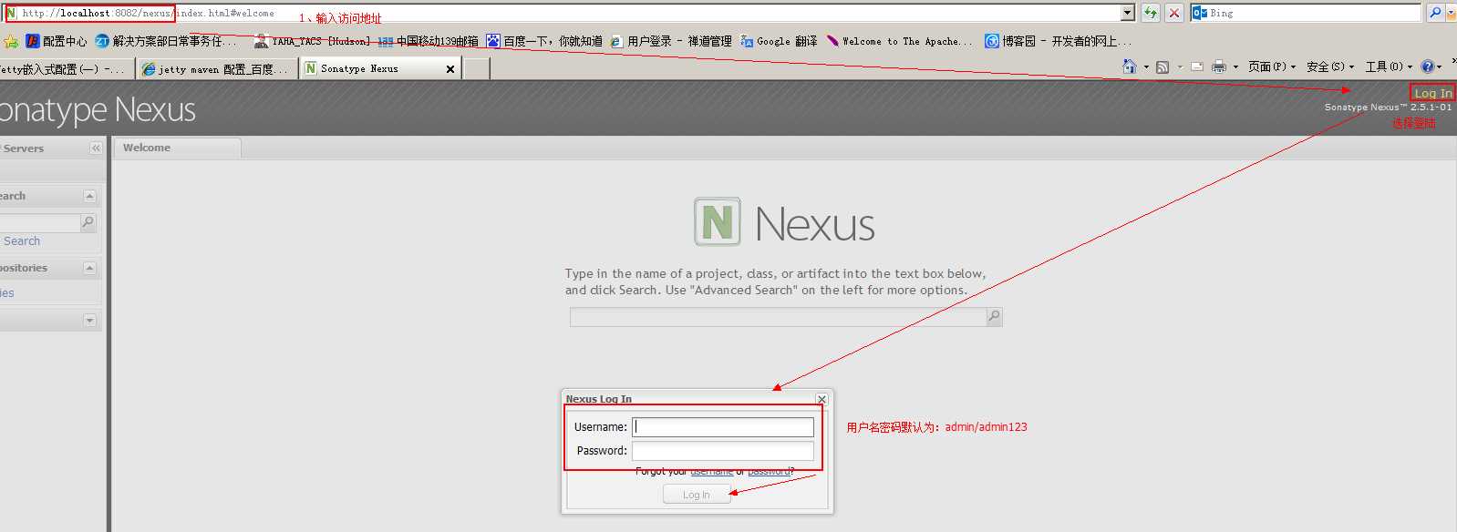This screenshot has width=1457, height=532.
Task: Open the Google 翻译 bookmark
Action: [x=779, y=41]
